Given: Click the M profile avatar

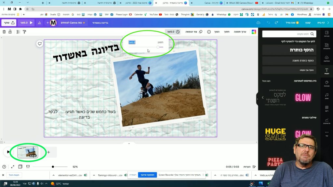Looking at the screenshot, I should click(x=53, y=23).
